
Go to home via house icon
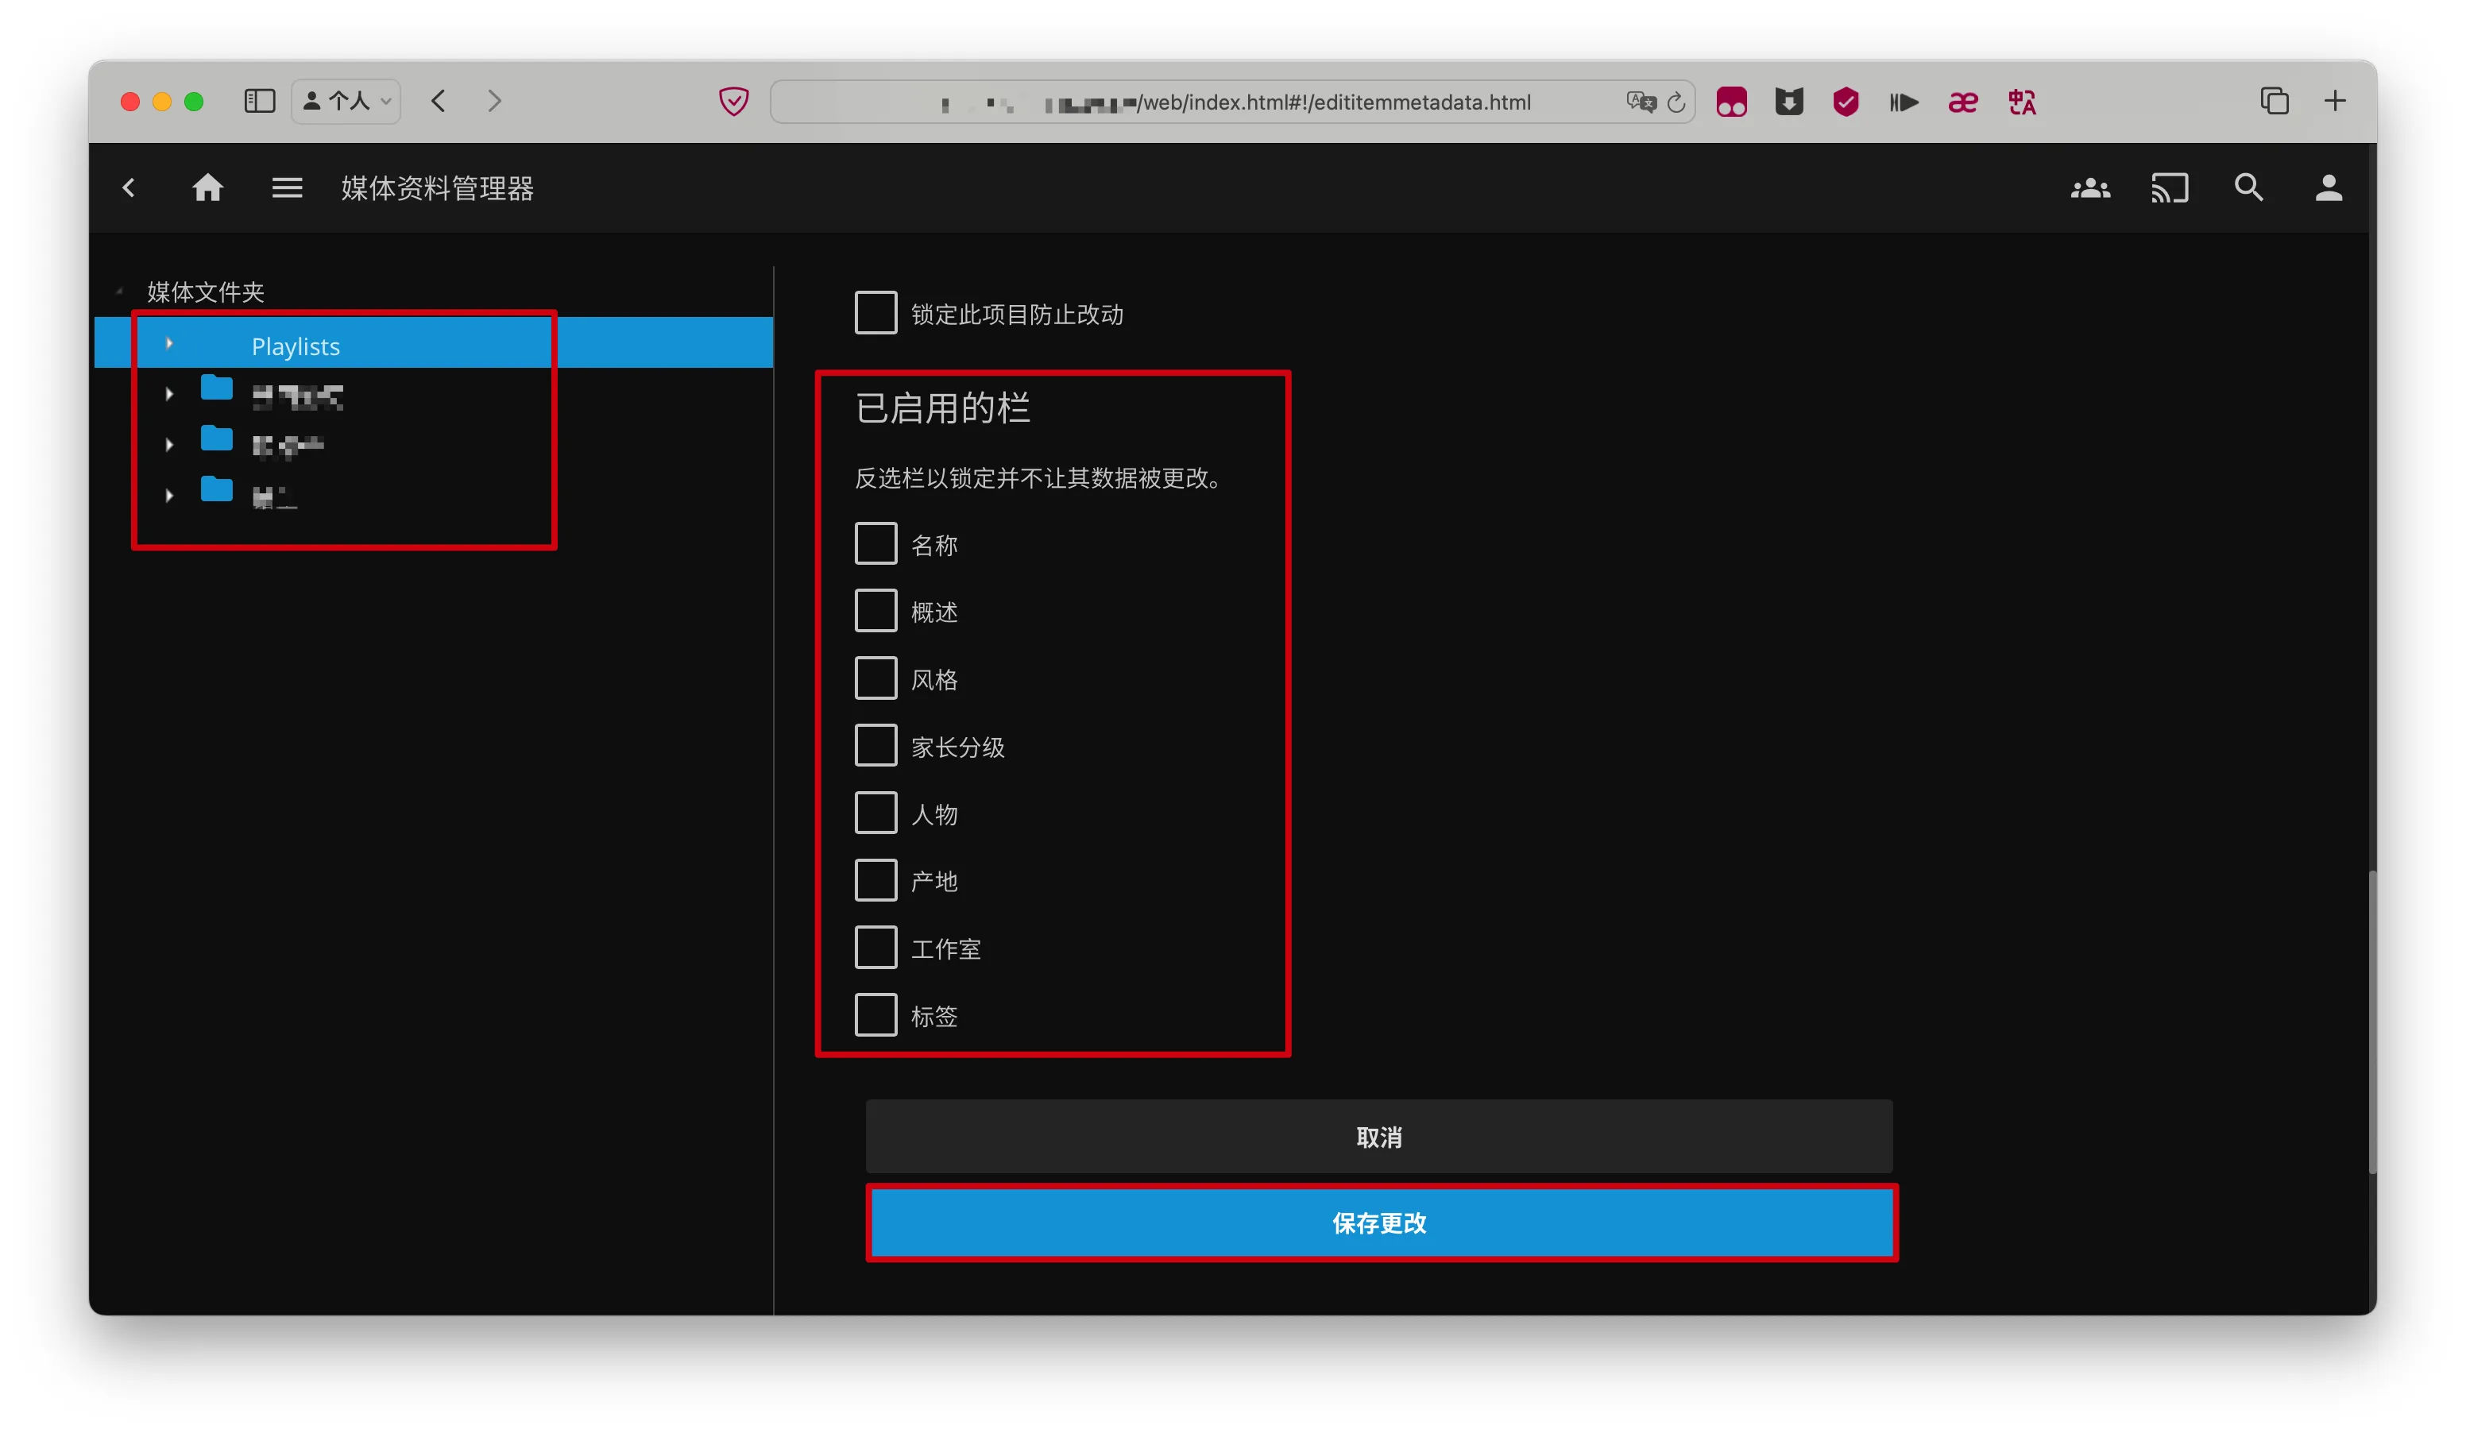207,187
